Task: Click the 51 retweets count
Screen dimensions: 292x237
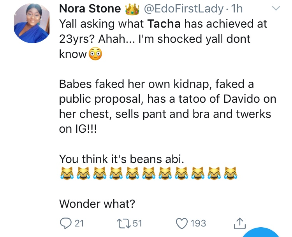Action: [137, 223]
